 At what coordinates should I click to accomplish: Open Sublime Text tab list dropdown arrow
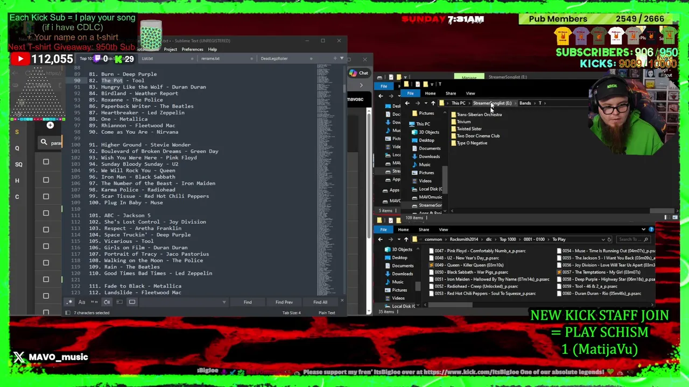click(x=341, y=58)
